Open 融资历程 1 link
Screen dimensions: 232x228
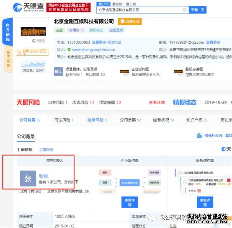(74, 75)
